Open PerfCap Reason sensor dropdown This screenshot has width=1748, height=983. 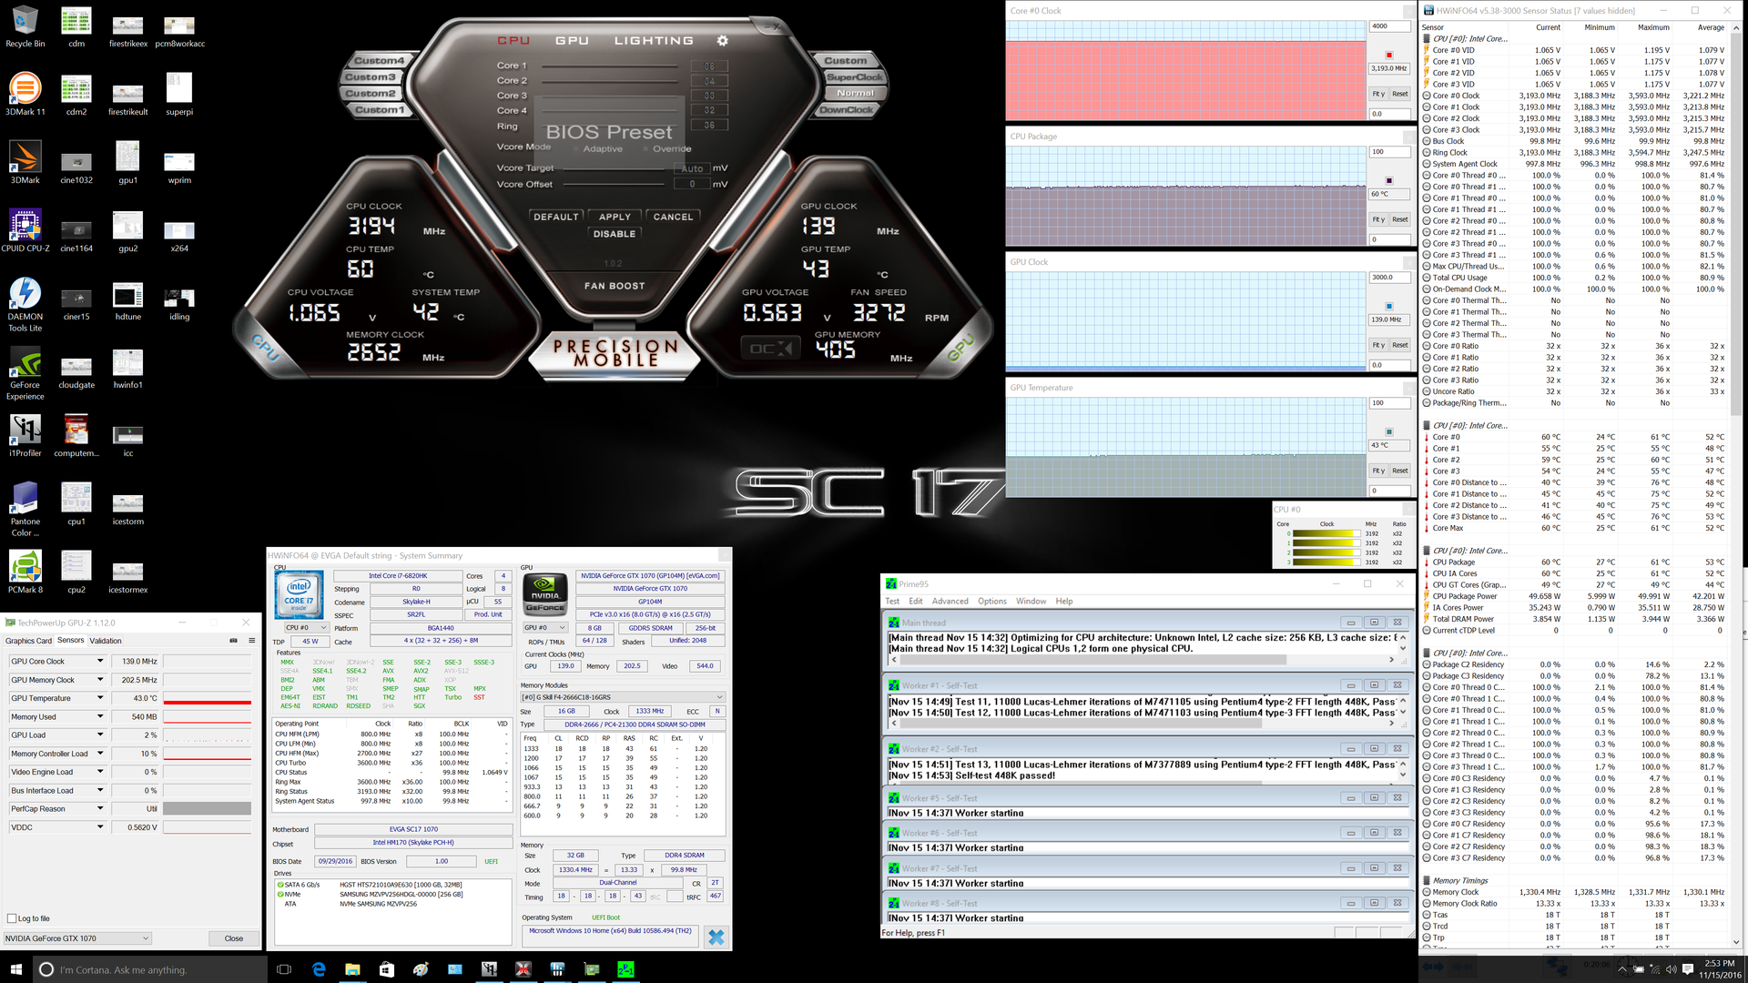tap(100, 808)
